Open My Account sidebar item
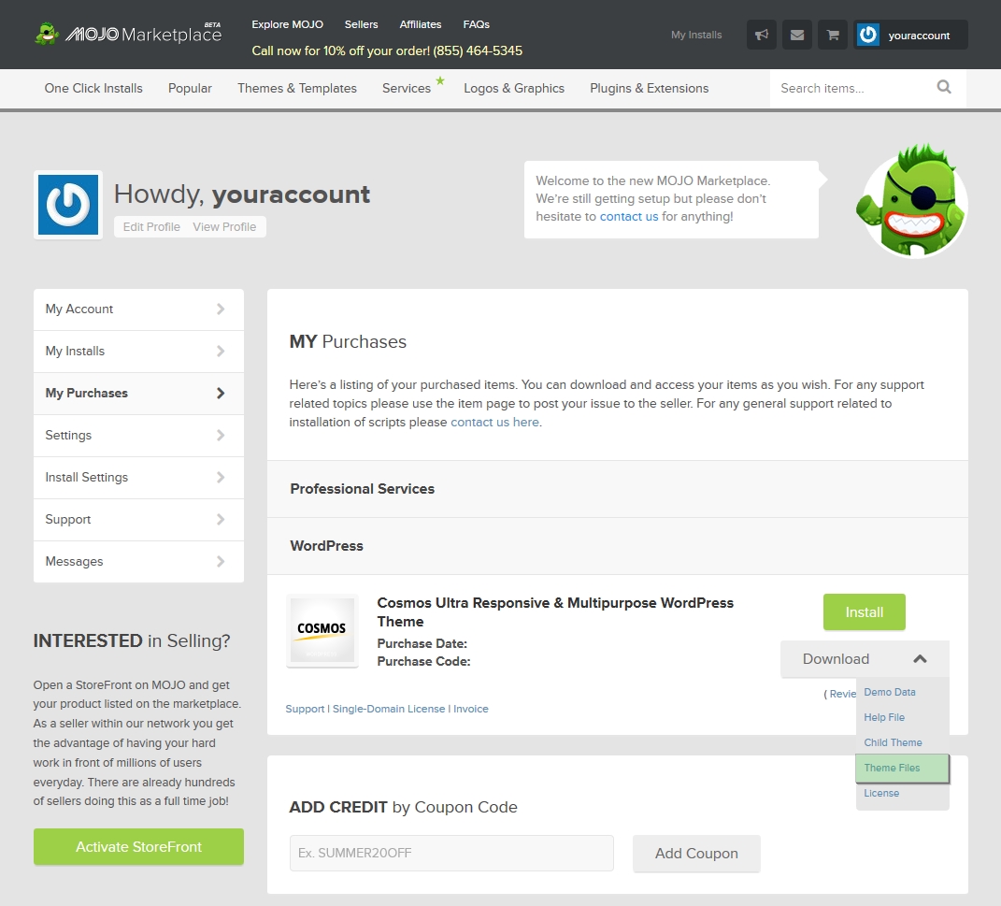This screenshot has width=1001, height=906. tap(138, 309)
